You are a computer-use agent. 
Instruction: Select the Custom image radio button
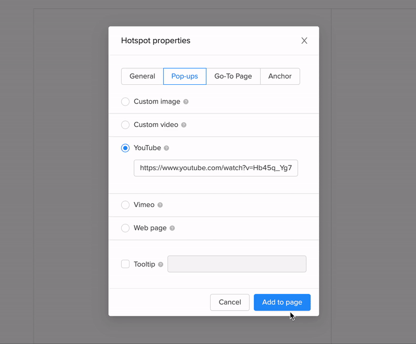[125, 101]
